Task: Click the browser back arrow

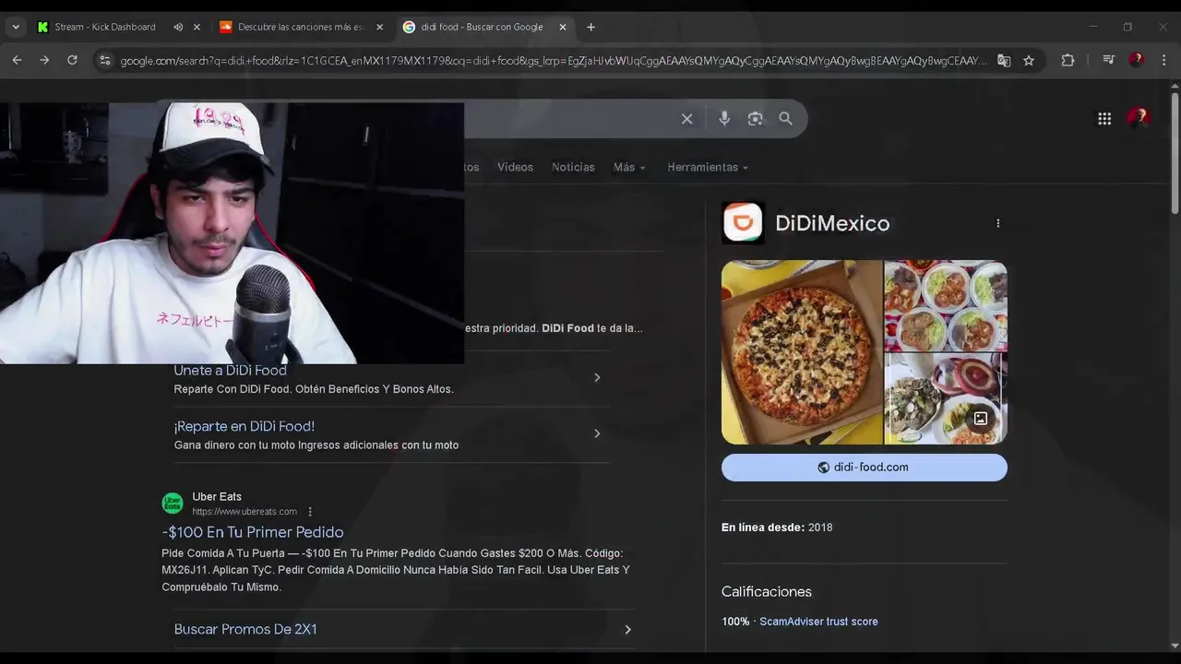Action: click(x=17, y=60)
